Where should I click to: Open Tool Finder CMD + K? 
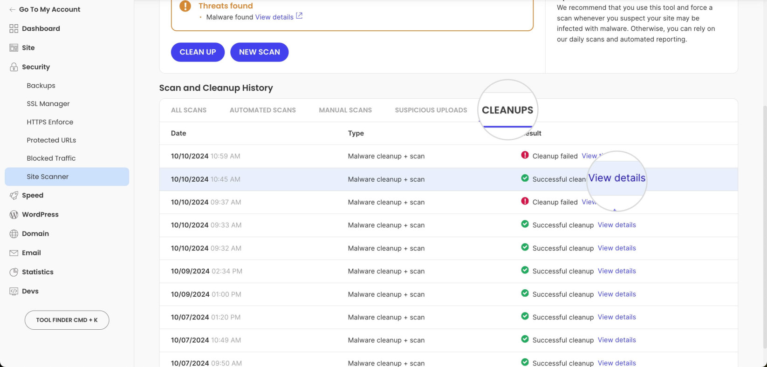67,320
